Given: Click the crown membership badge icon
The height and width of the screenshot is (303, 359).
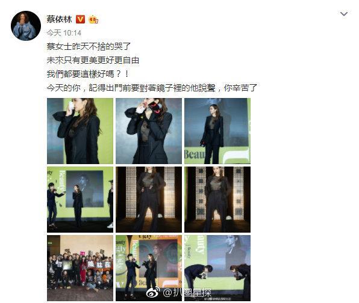Looking at the screenshot, I should pos(93,19).
